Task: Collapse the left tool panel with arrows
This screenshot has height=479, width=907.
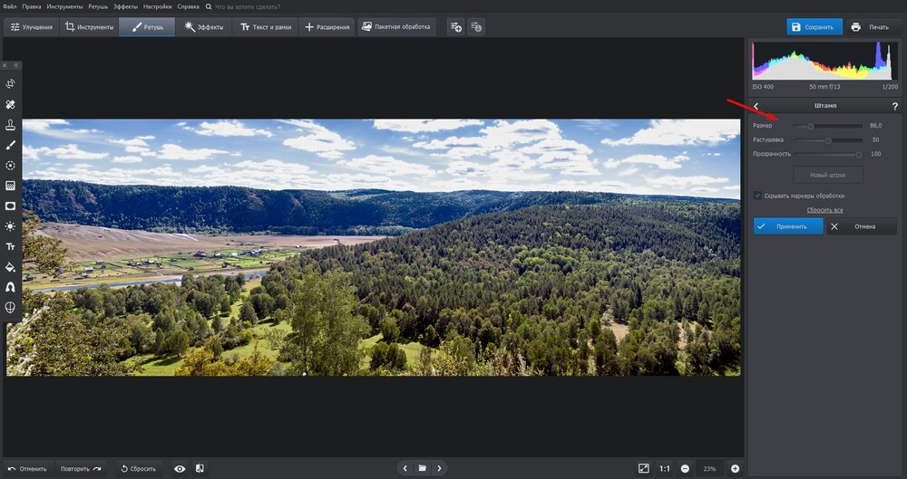Action: [15, 65]
